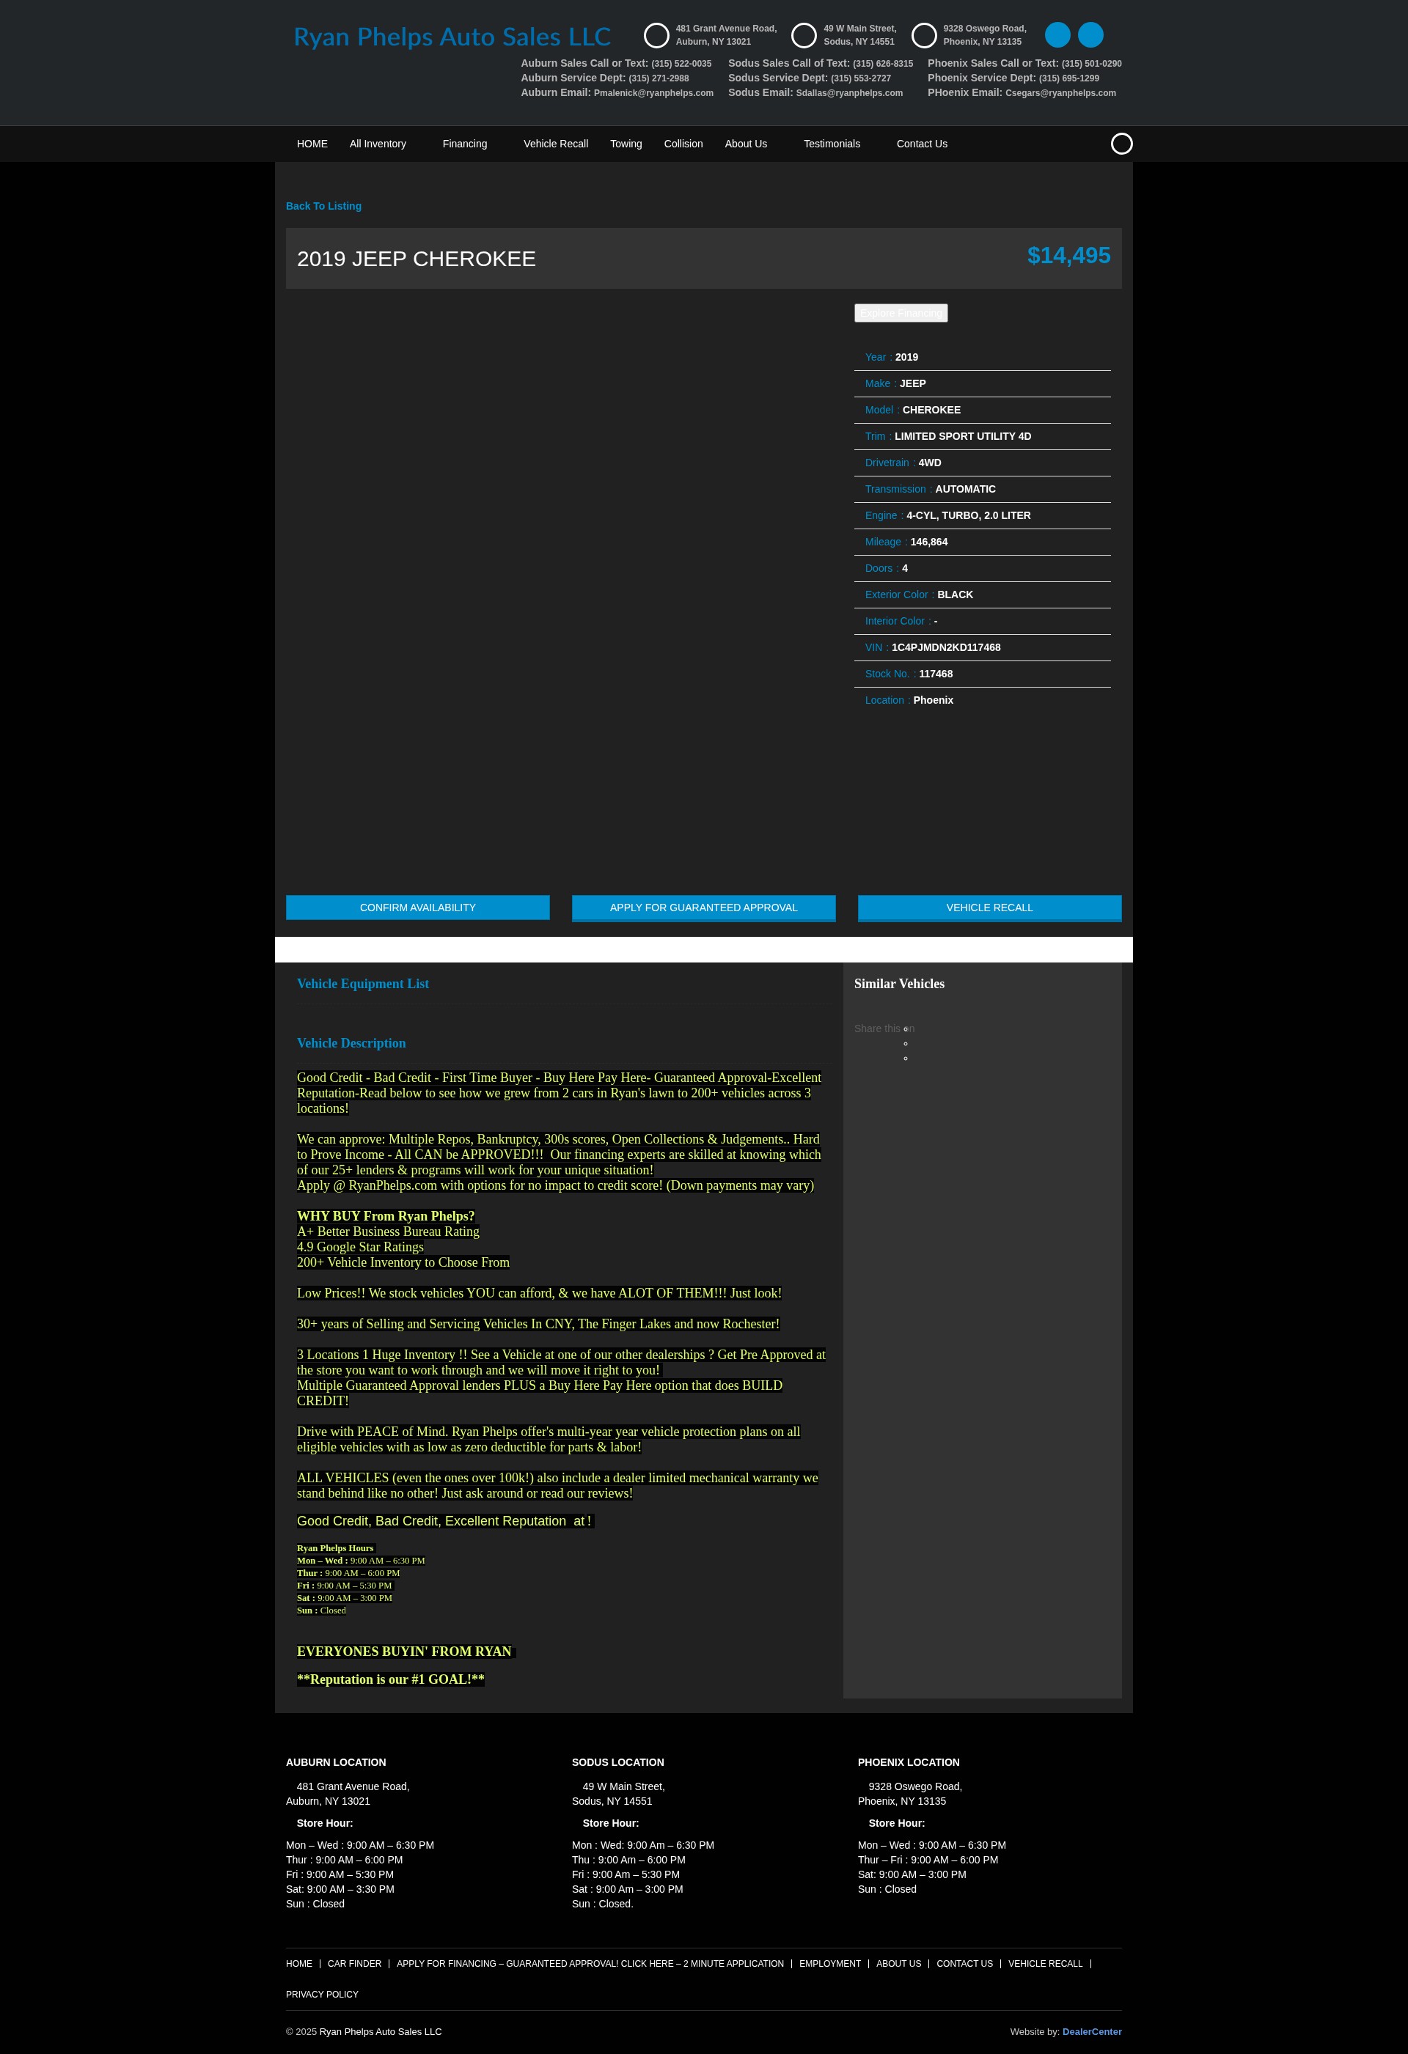The width and height of the screenshot is (1408, 2054).
Task: Click the circle icon beside the Phoenix address
Action: click(924, 35)
